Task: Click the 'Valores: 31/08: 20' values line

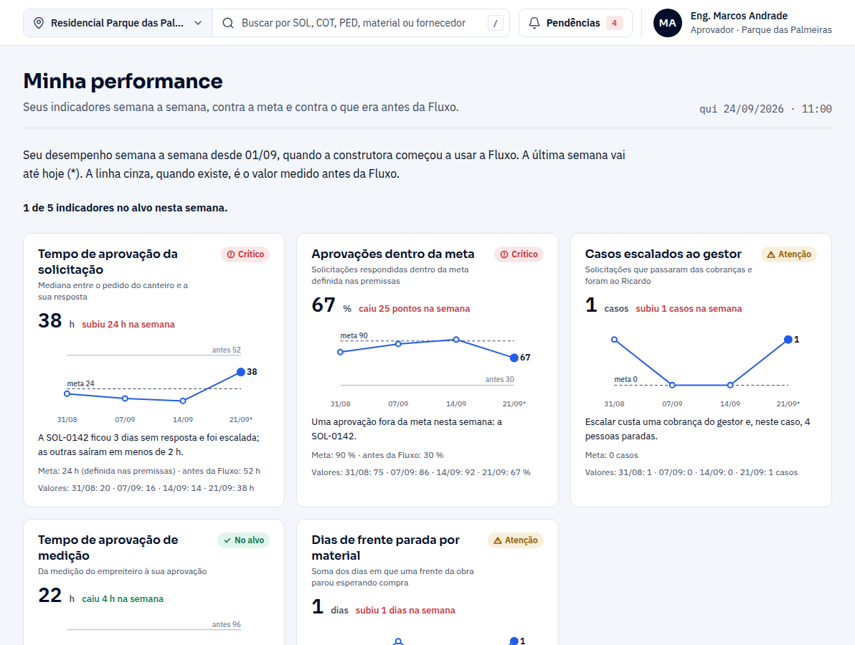Action: (146, 488)
